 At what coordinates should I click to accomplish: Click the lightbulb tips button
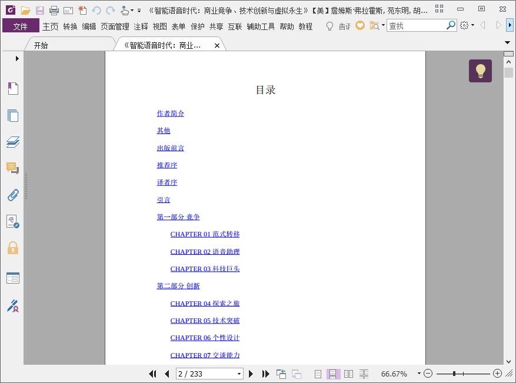coord(480,71)
